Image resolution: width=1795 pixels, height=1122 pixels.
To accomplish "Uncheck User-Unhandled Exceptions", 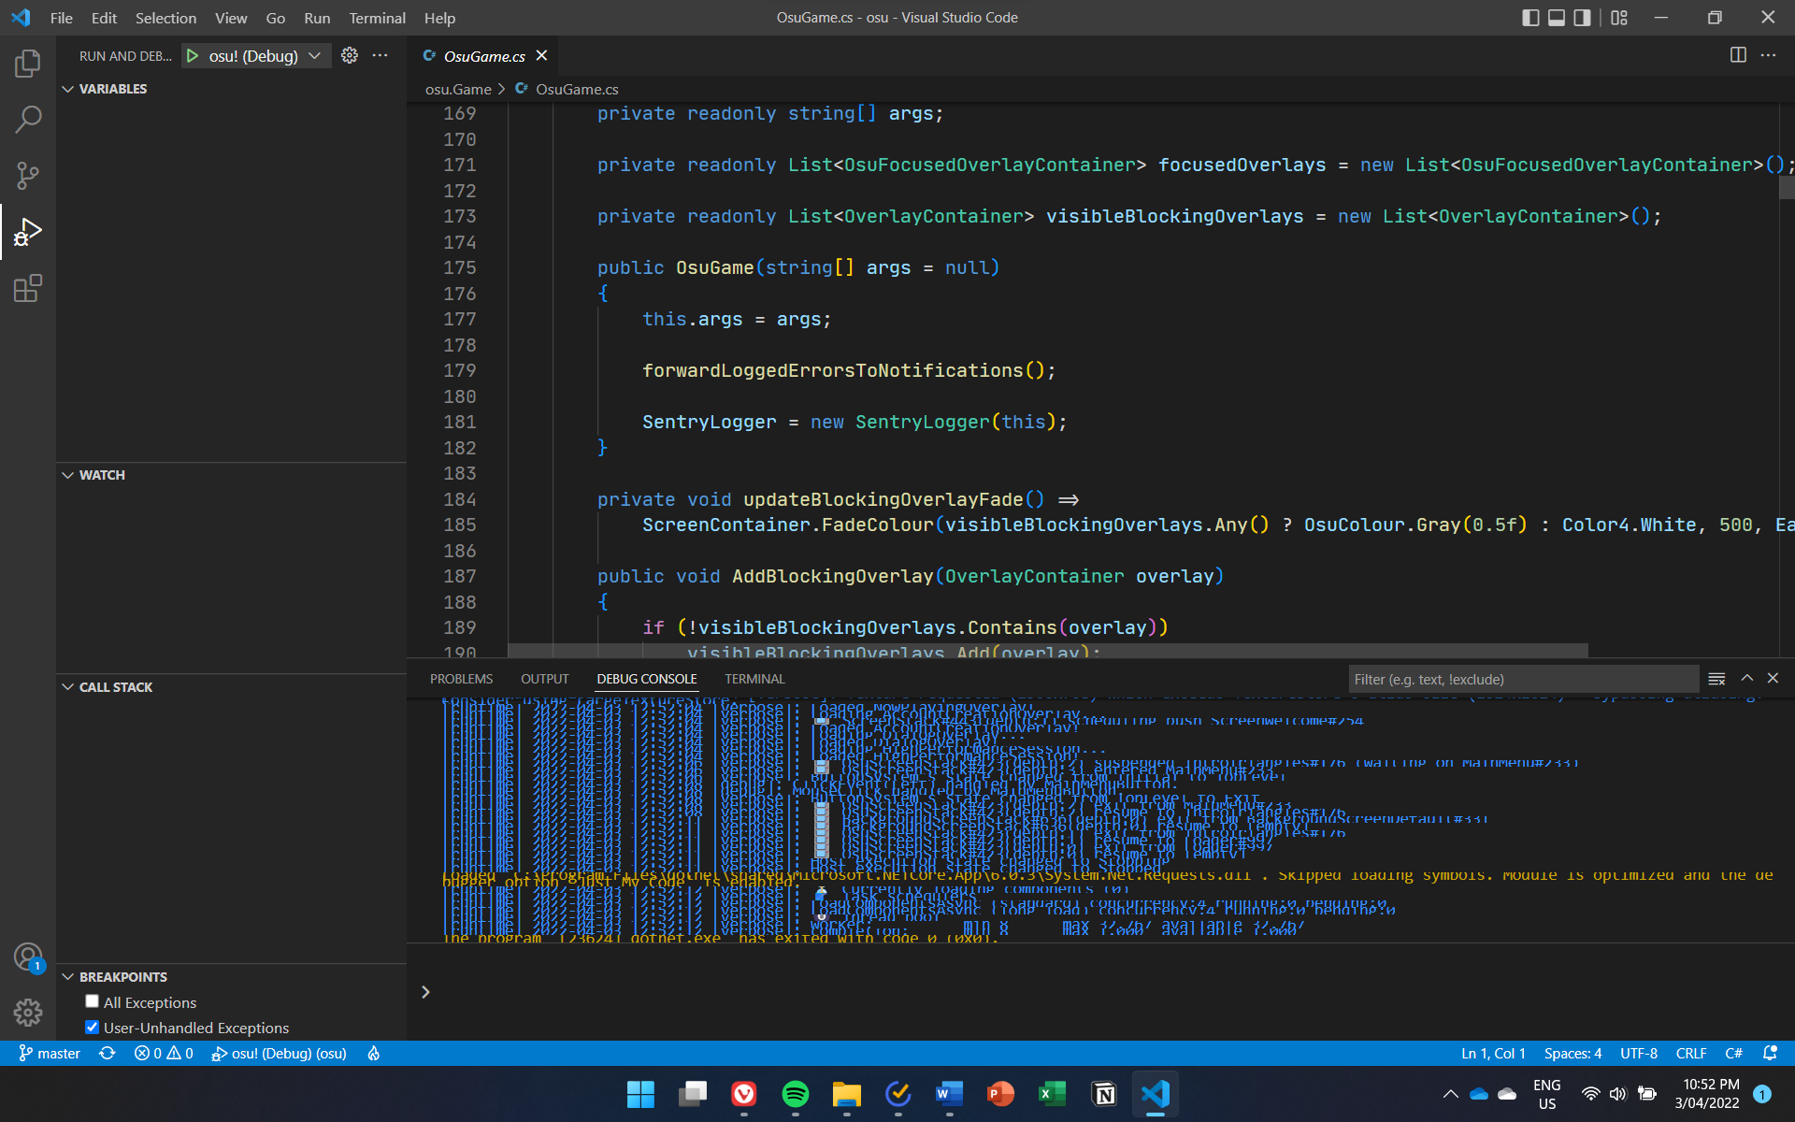I will point(92,1027).
